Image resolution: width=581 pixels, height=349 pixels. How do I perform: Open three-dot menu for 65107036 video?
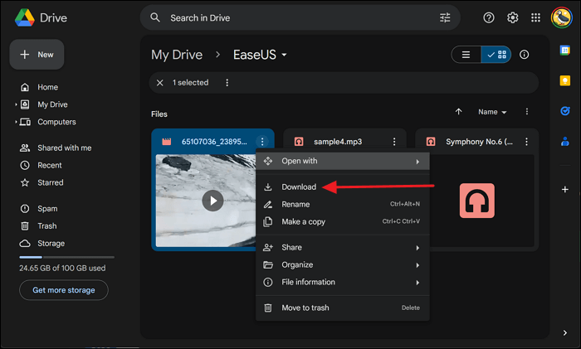[x=262, y=142]
